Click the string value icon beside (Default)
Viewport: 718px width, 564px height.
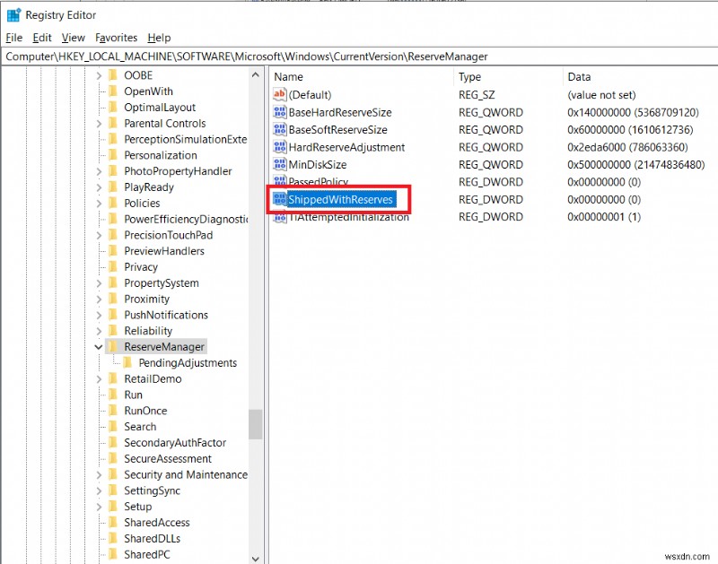tap(278, 94)
